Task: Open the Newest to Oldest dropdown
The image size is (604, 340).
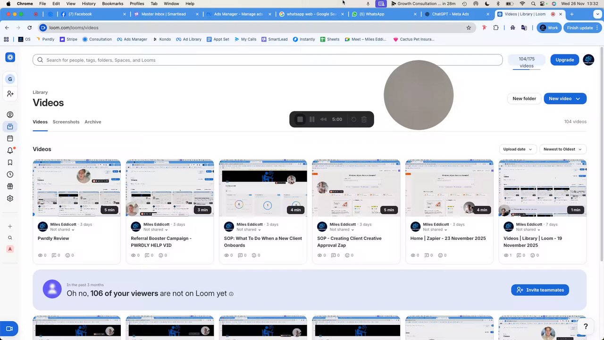Action: click(x=562, y=149)
